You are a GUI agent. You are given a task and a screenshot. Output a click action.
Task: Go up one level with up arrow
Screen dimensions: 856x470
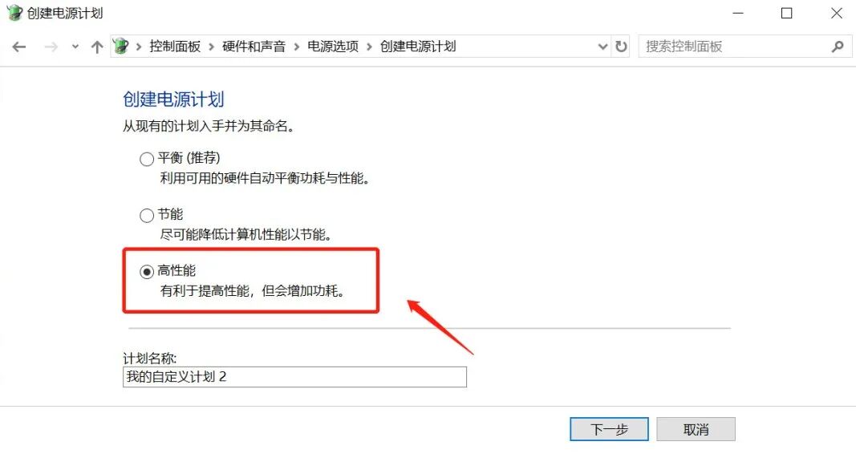click(97, 47)
